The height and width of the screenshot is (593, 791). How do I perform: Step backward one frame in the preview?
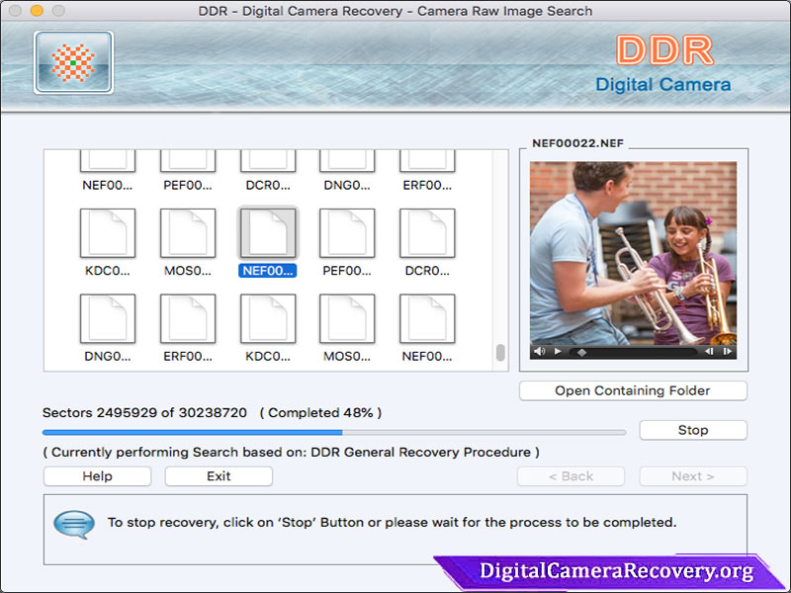709,352
